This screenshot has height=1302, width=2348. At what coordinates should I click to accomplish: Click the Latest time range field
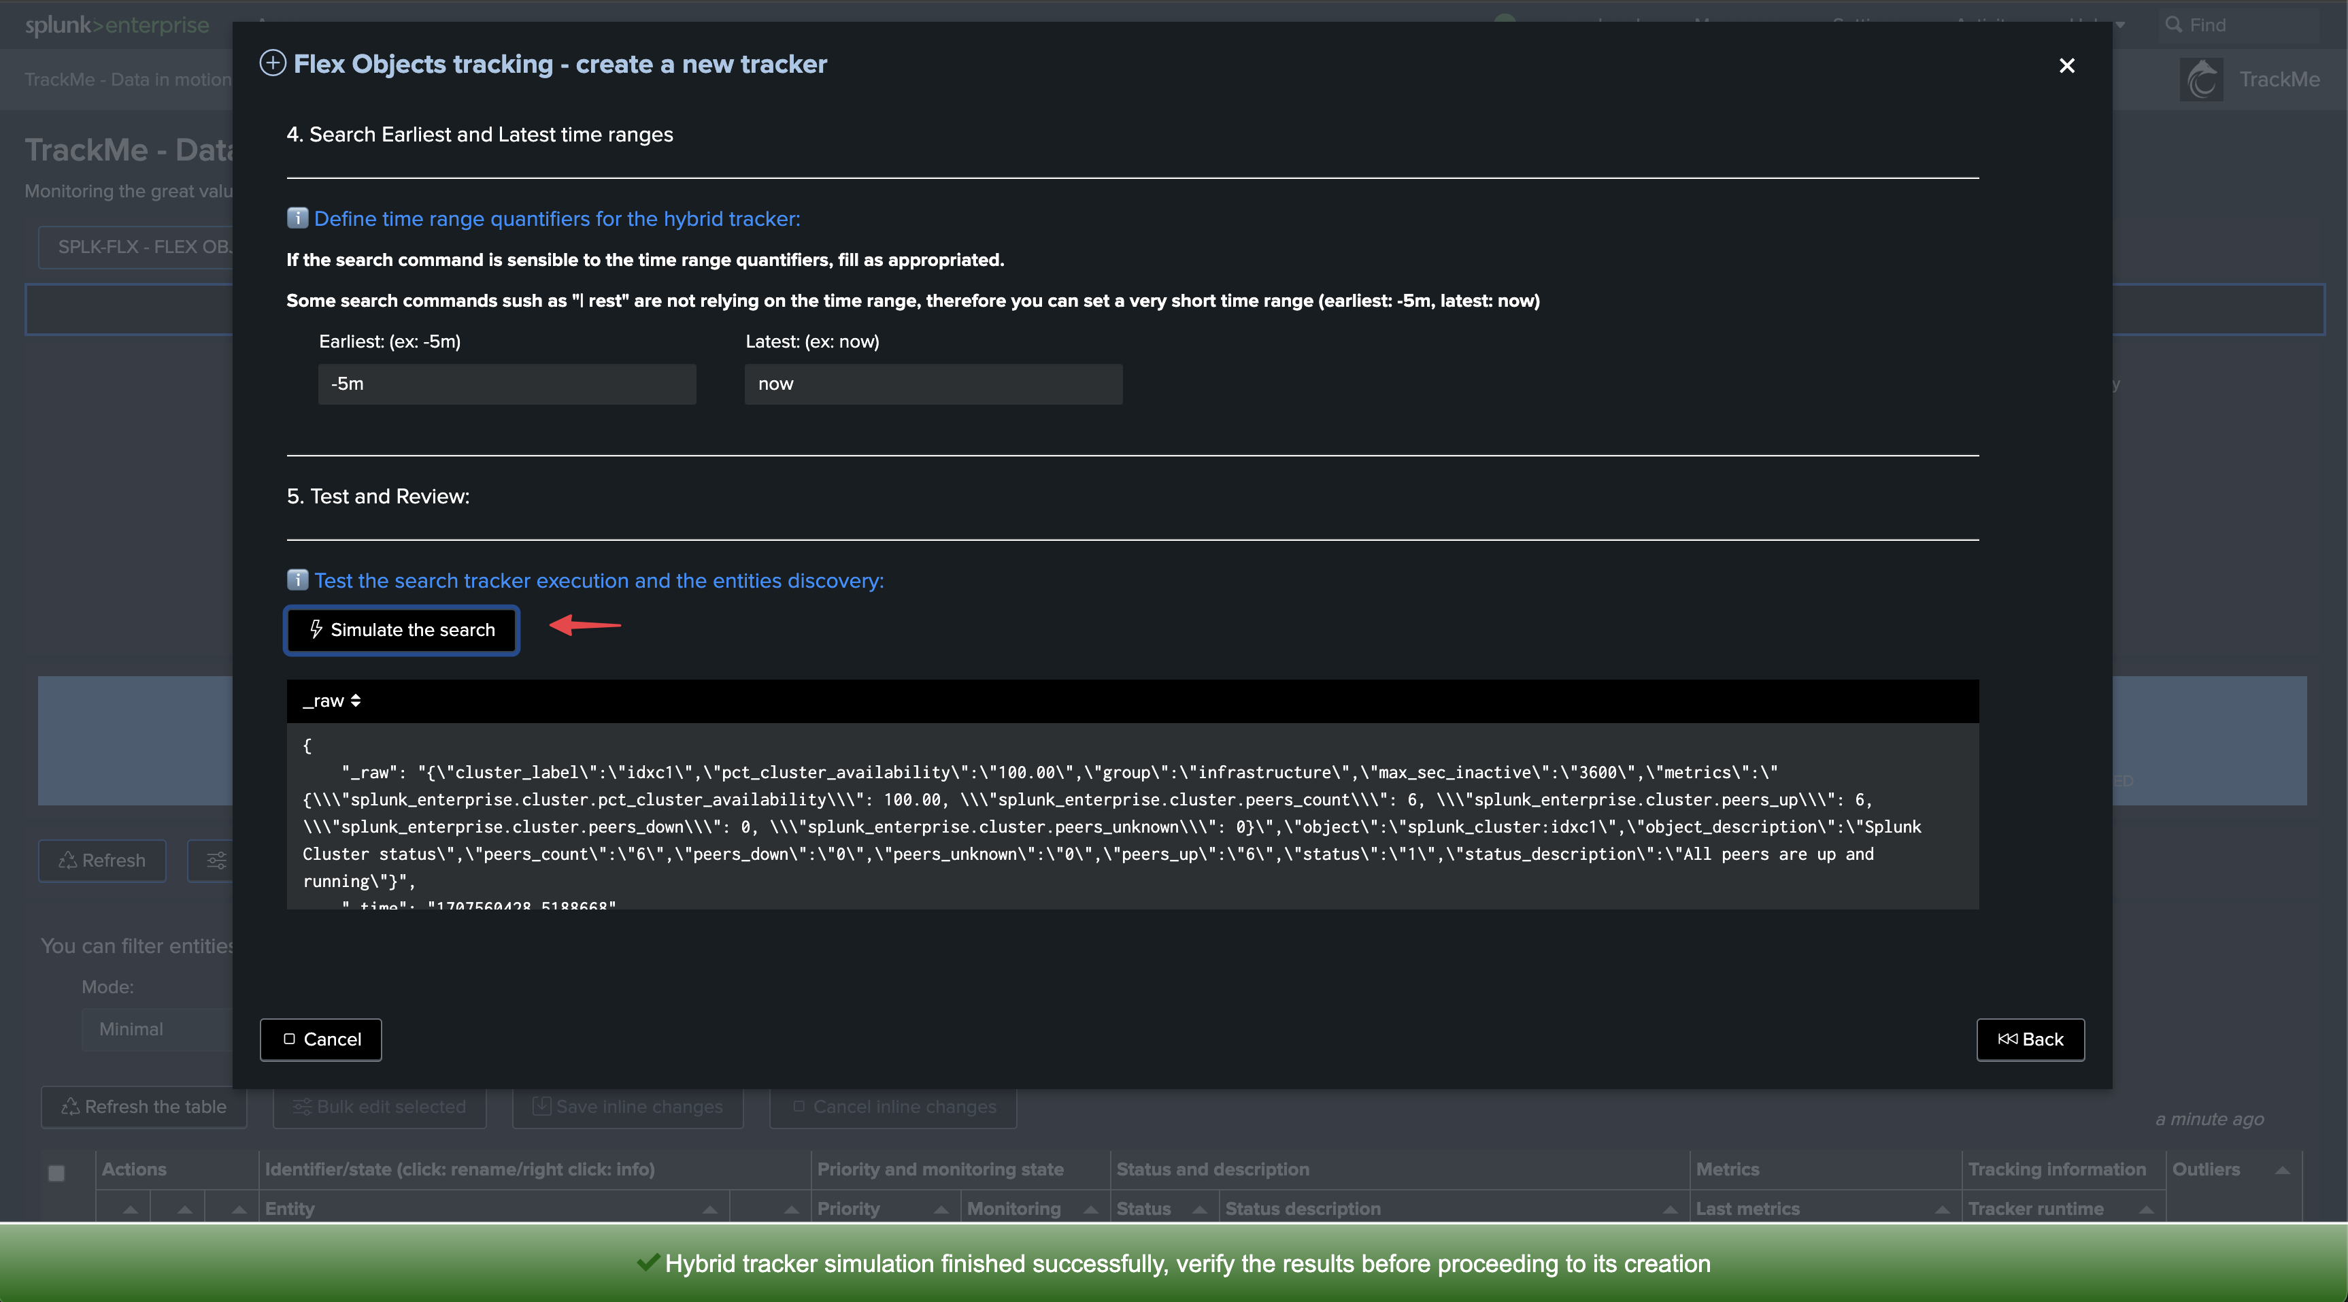(x=933, y=384)
